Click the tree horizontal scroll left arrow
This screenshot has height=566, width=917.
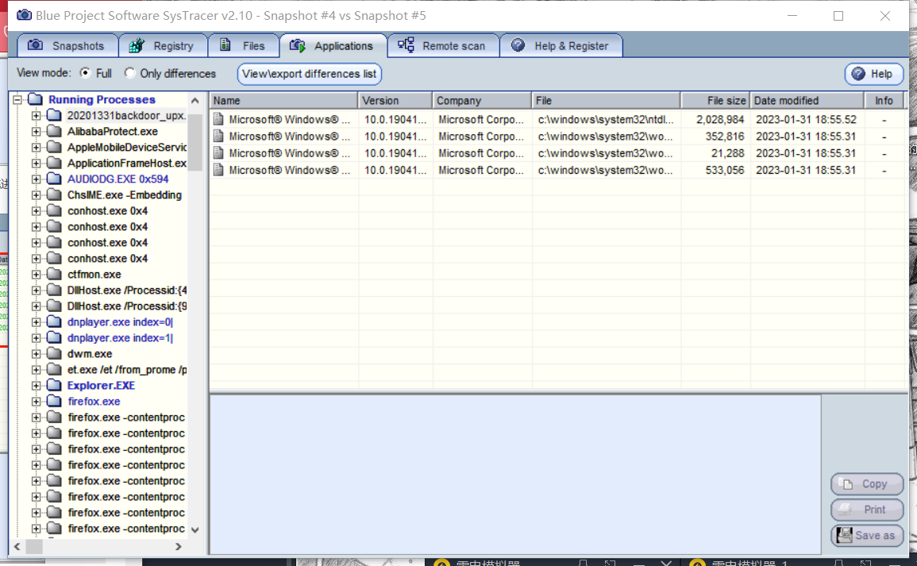pyautogui.click(x=17, y=547)
